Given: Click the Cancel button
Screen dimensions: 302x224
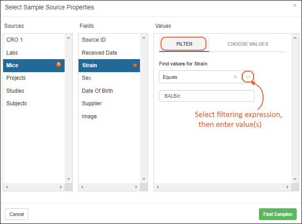Looking at the screenshot, I should pos(17,214).
